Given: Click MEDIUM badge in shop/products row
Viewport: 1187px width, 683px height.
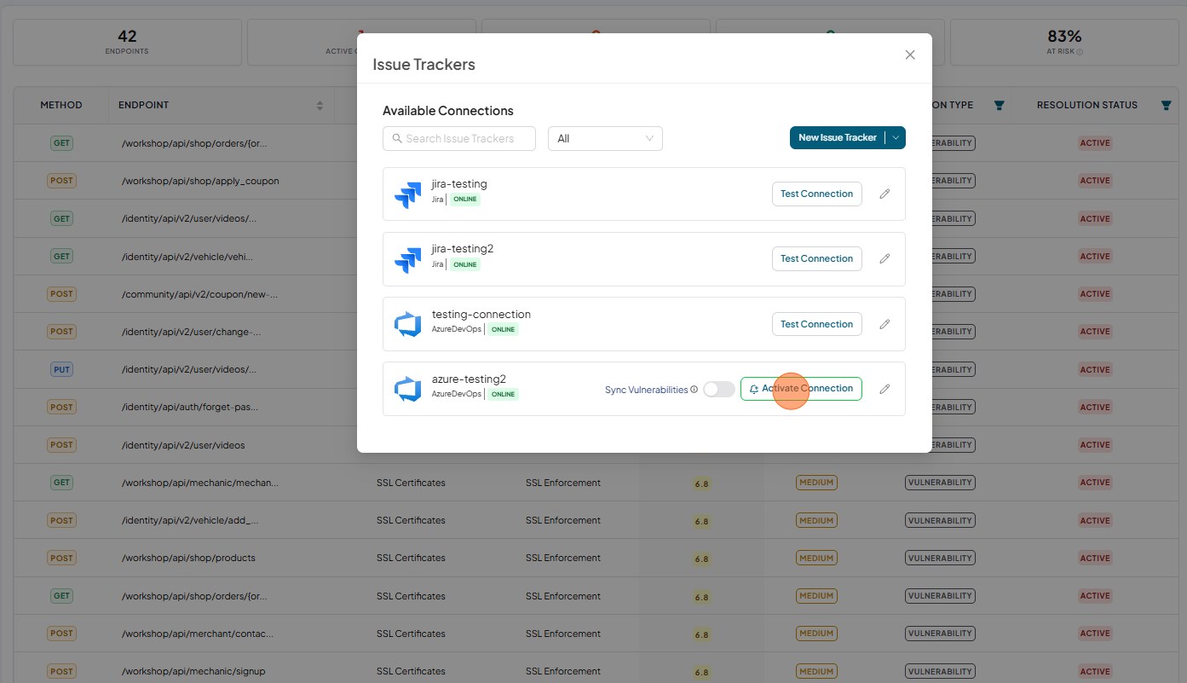Looking at the screenshot, I should tap(816, 559).
